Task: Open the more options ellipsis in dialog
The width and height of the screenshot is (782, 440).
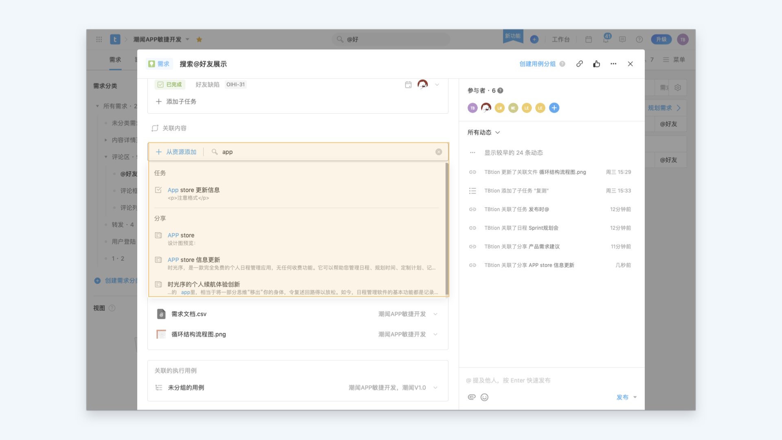Action: point(613,64)
